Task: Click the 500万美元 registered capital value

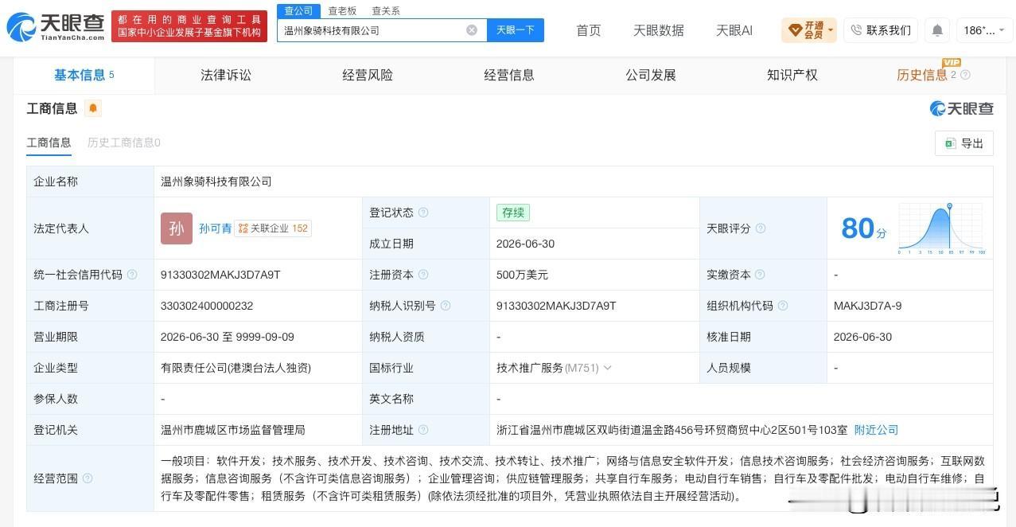Action: click(522, 275)
